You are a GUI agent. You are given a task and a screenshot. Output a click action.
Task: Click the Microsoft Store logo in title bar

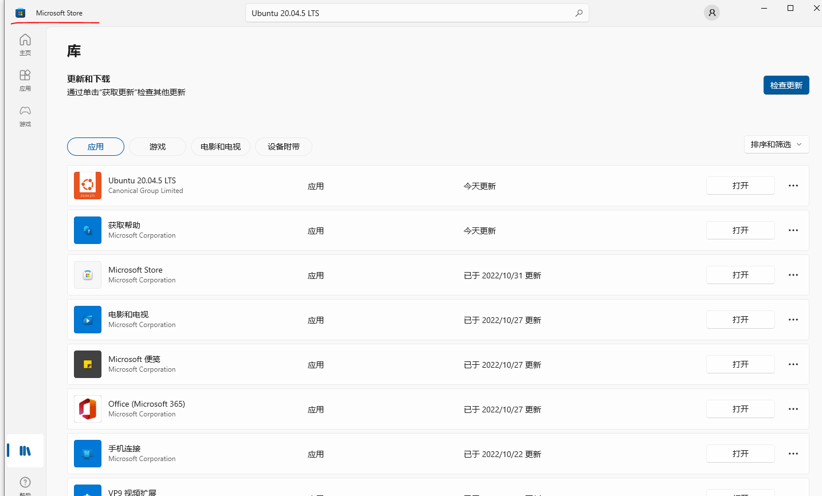click(x=21, y=13)
